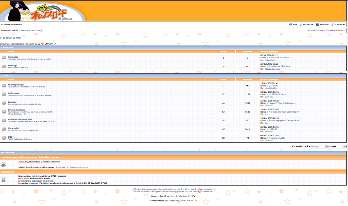Image resolution: width=348 pixels, height=206 pixels.
Task: Click Marquer tous les messages comme lus
Action: pyautogui.click(x=195, y=192)
